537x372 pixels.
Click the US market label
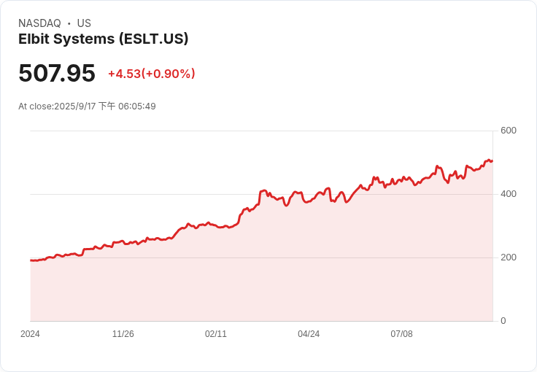coord(84,23)
